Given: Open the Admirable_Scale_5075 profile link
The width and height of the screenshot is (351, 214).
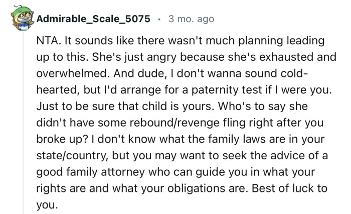Looking at the screenshot, I should coord(93,19).
